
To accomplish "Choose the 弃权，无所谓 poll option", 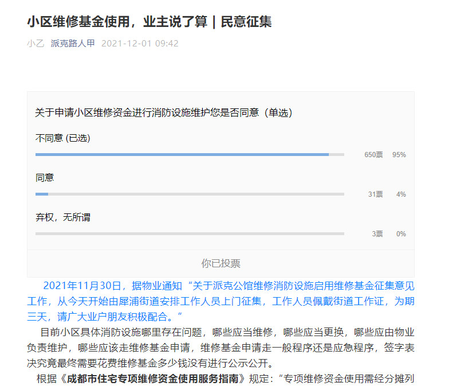I will (x=63, y=217).
